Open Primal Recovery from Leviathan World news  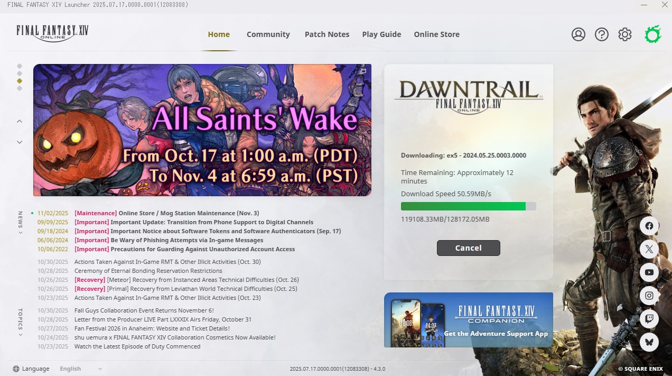[x=186, y=289]
